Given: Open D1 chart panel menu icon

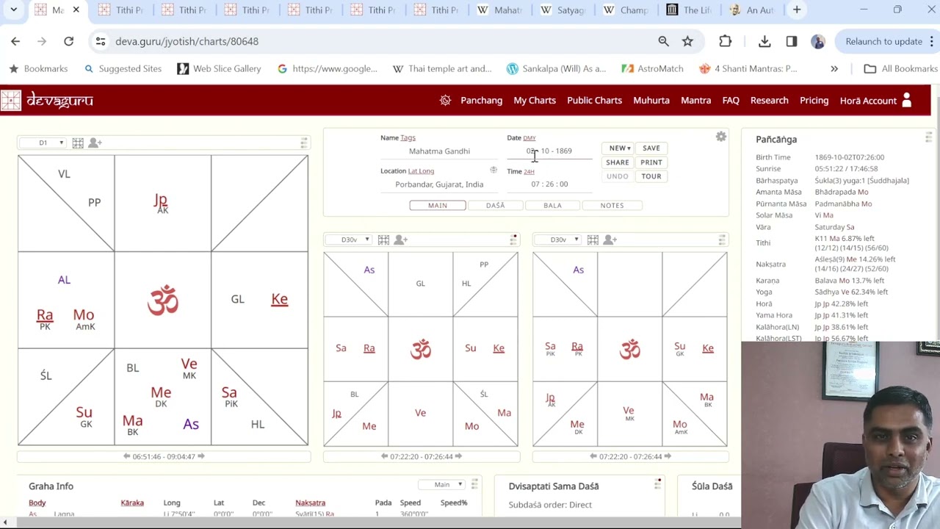Looking at the screenshot, I should (x=304, y=143).
